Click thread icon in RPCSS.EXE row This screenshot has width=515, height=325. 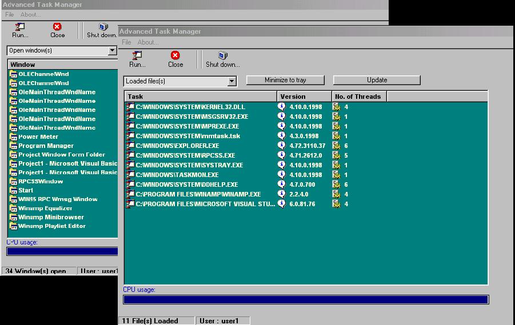point(336,155)
